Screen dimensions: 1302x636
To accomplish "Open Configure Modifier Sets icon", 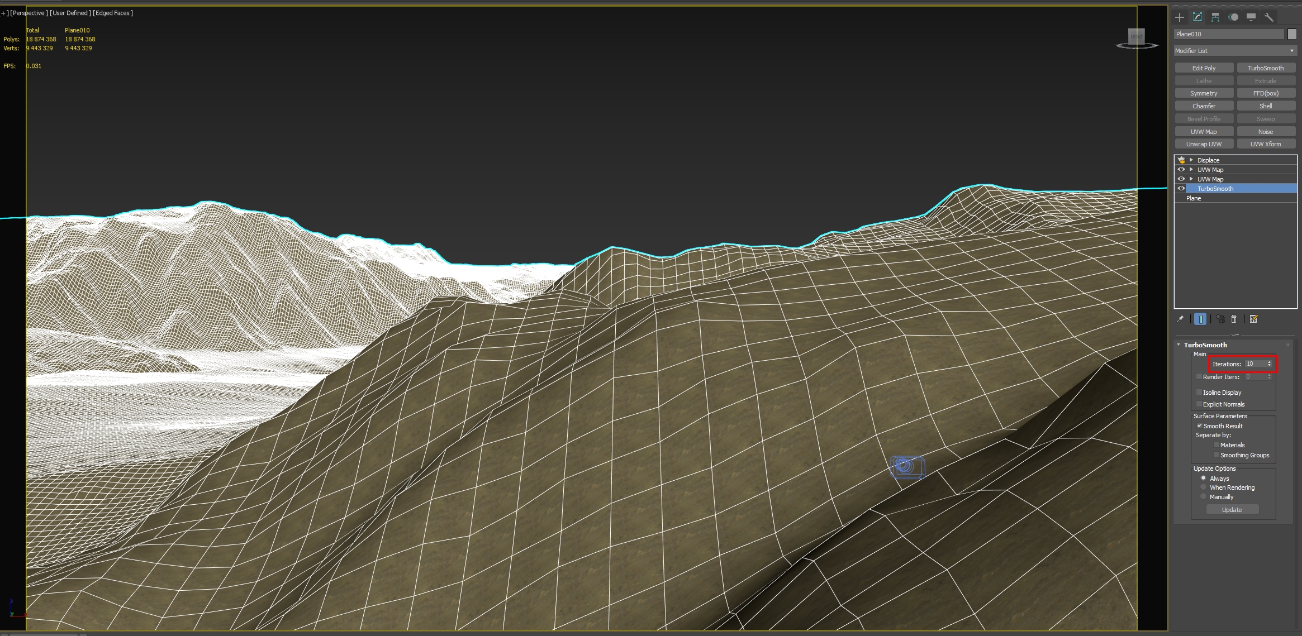I will coord(1254,319).
